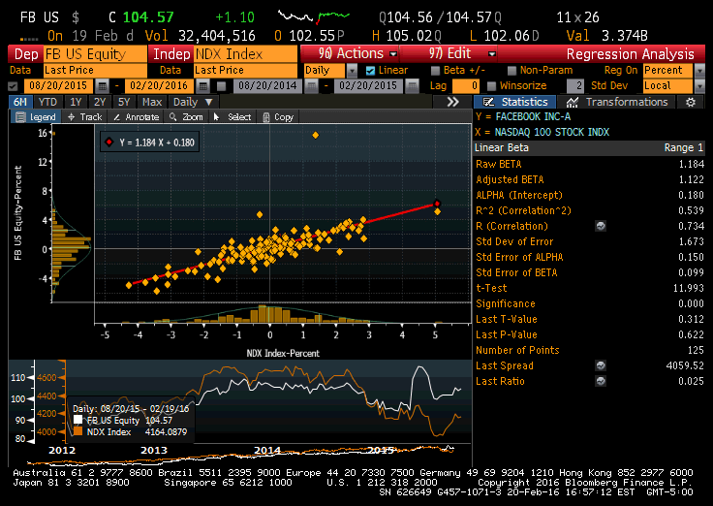Open the 96) Actions dropdown
This screenshot has width=713, height=506.
349,53
